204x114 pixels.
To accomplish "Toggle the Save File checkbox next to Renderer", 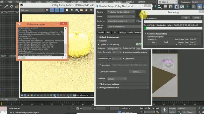I will (137, 21).
